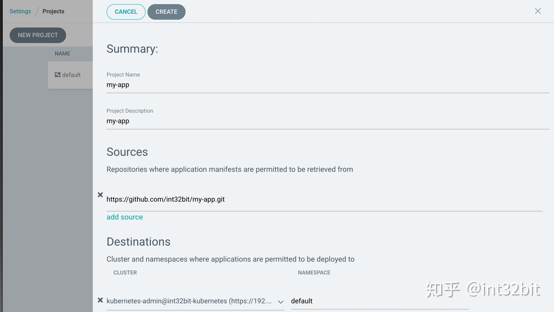Click the cluster selection field for the destination
Screen dimensions: 554x312
coord(192,301)
